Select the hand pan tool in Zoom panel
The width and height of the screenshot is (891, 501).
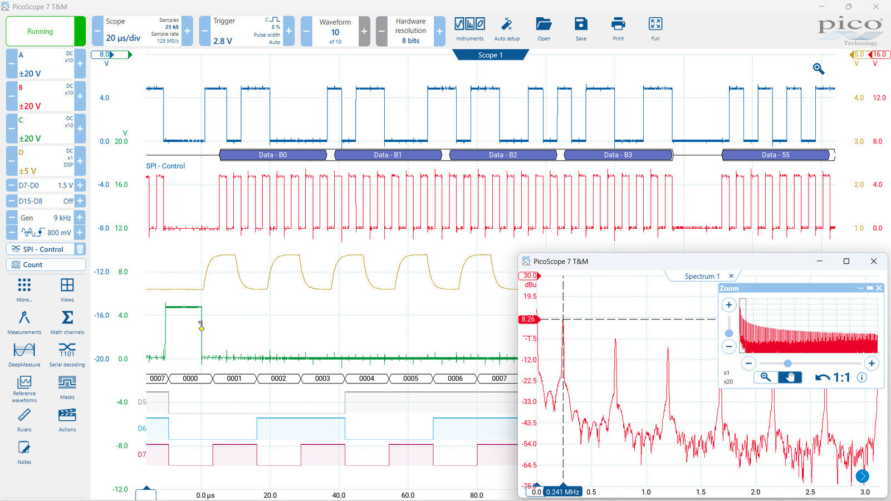coord(790,377)
